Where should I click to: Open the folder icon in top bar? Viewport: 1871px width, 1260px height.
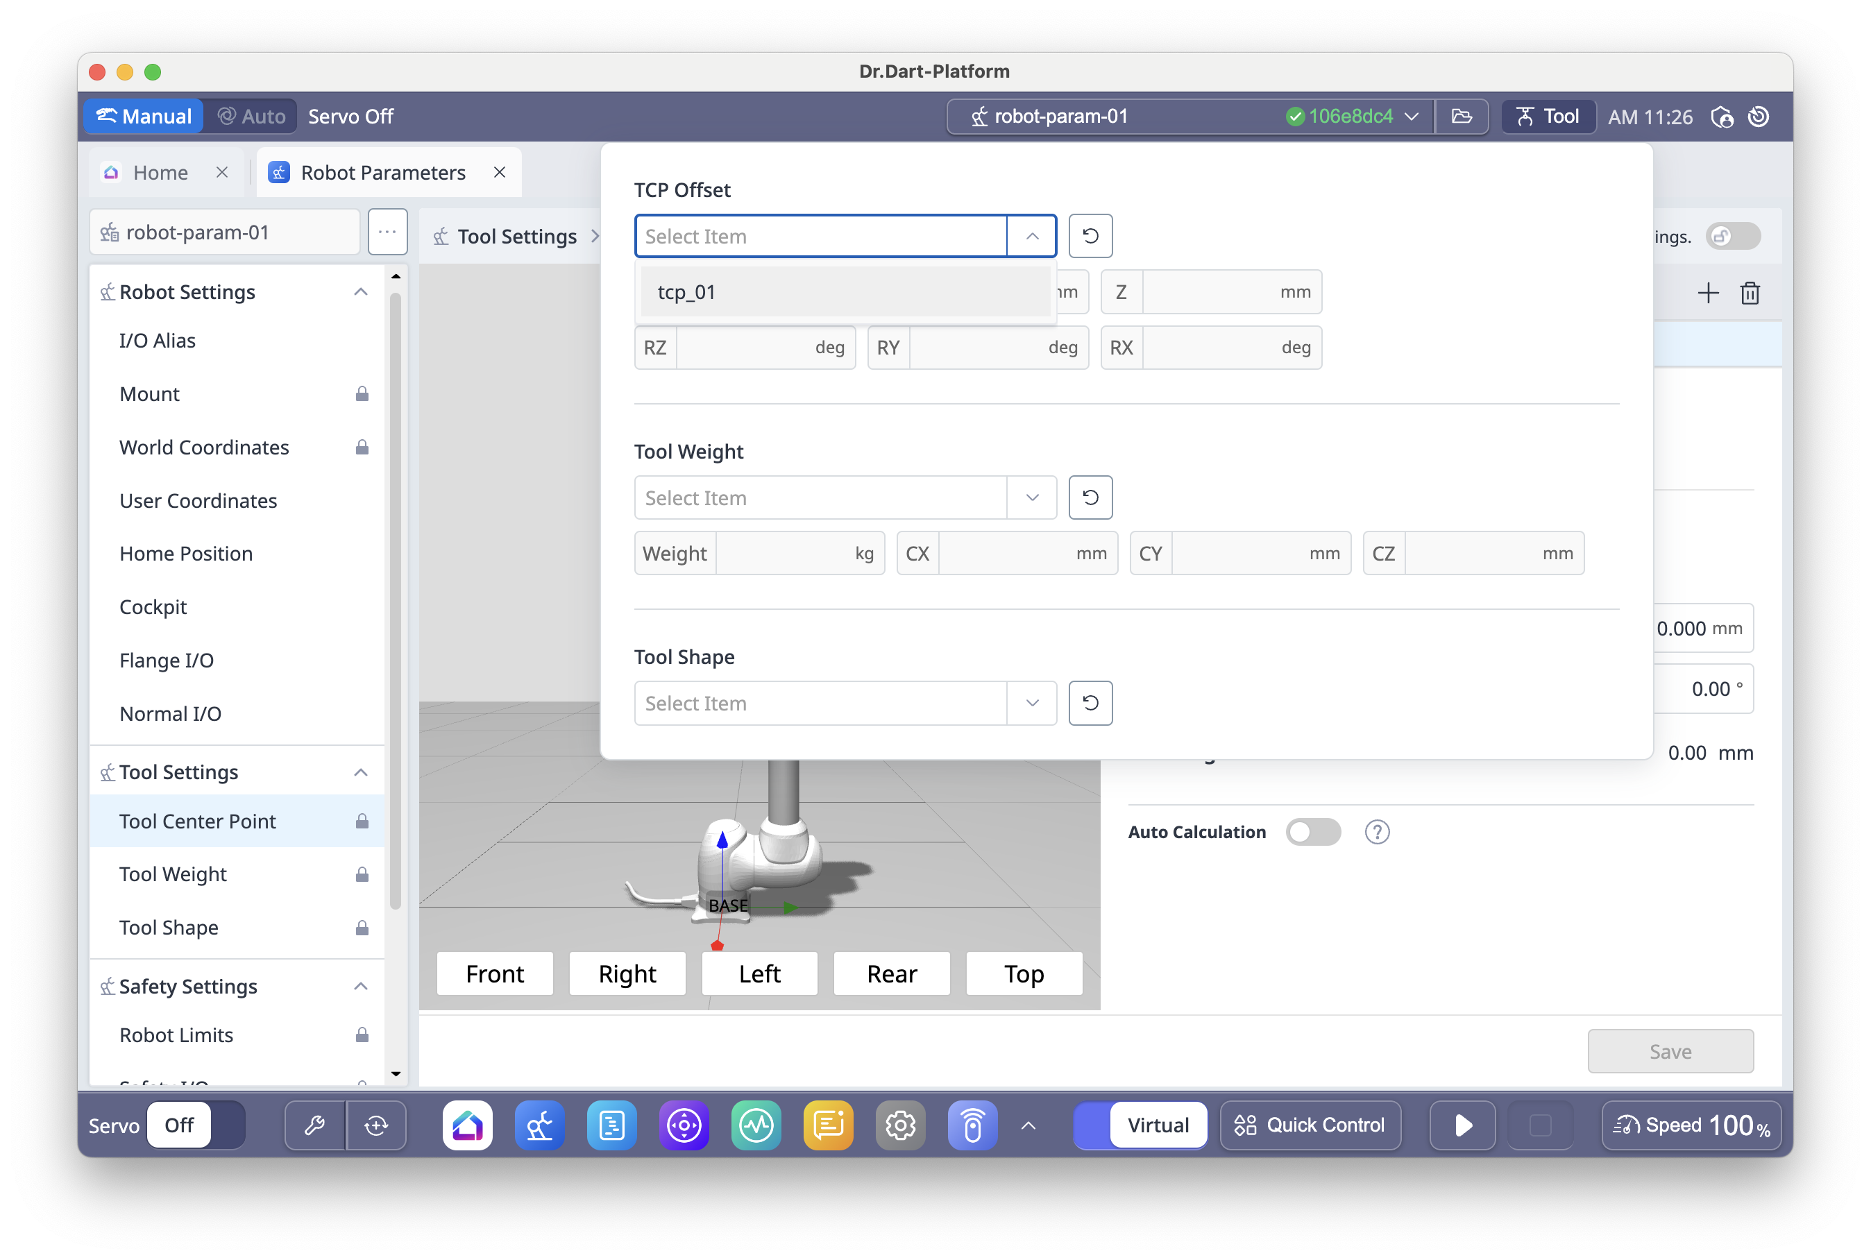tap(1461, 117)
